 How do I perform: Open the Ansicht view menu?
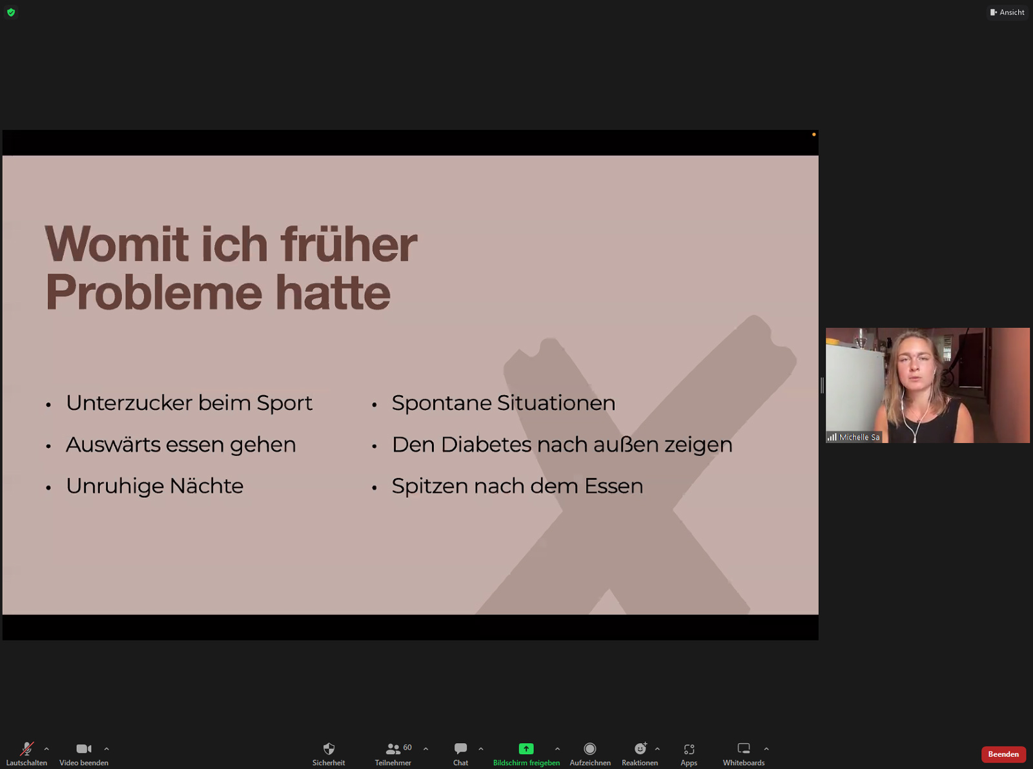pos(1007,12)
